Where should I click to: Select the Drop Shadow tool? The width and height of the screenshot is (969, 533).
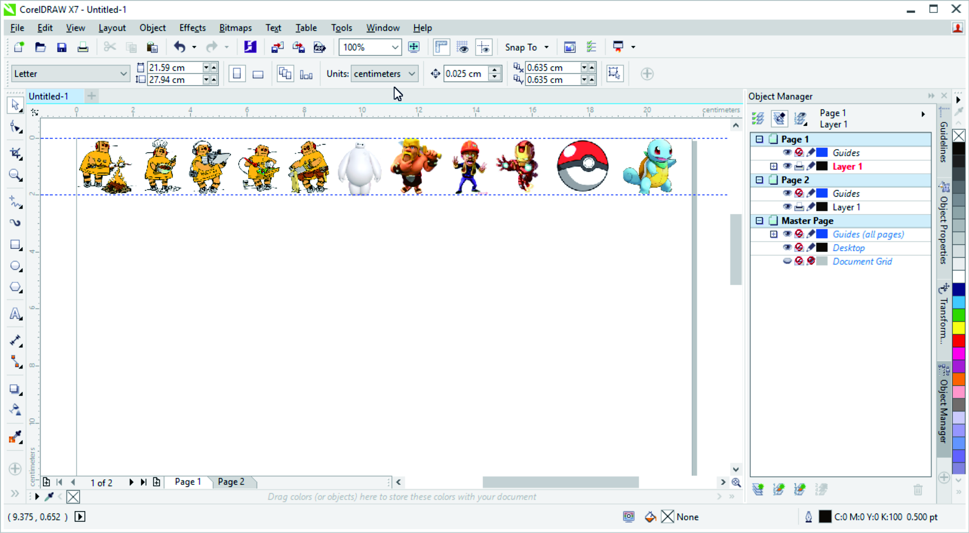[x=15, y=389]
